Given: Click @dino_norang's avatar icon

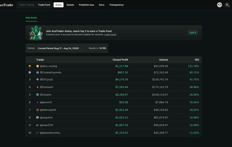Looking at the screenshot, I should click(x=38, y=66).
